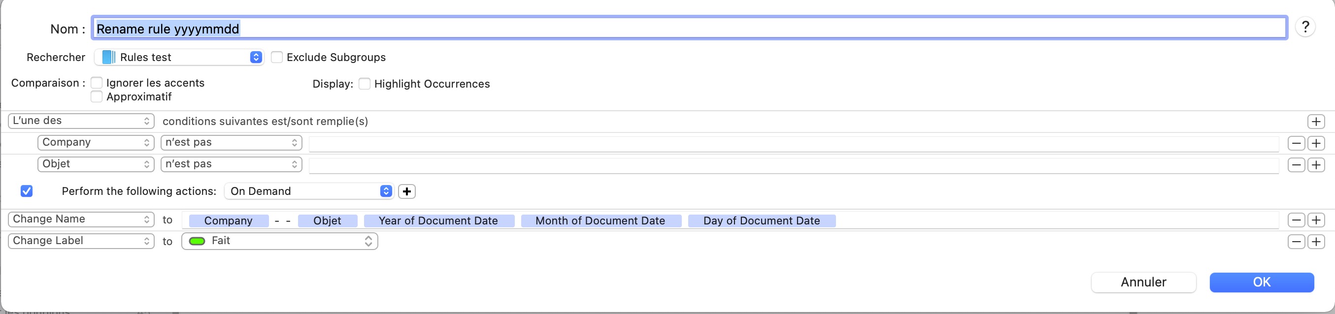The height and width of the screenshot is (314, 1335).
Task: Confirm with the OK button
Action: click(1262, 282)
